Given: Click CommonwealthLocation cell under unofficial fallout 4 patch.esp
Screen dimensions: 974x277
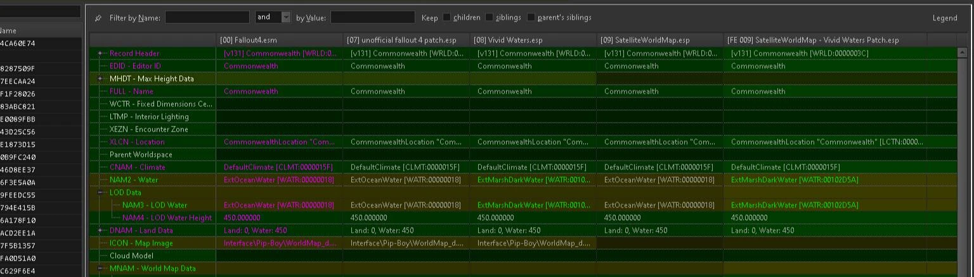Looking at the screenshot, I should coord(406,142).
